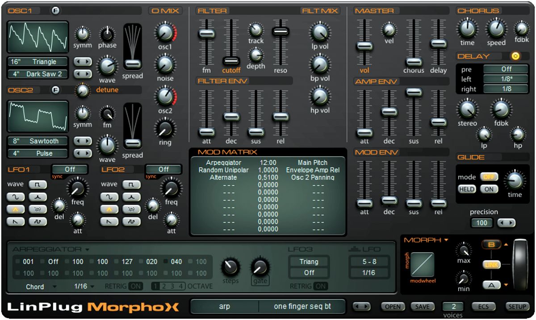Open the arpeggiator Chord mode dropdown
The image size is (536, 320).
pyautogui.click(x=54, y=287)
